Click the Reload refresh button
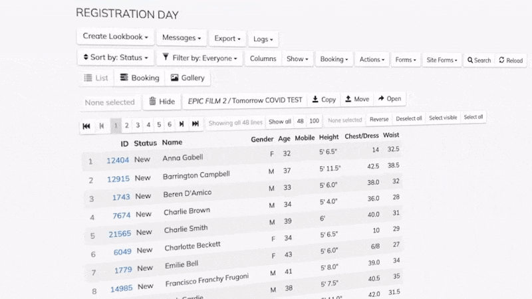This screenshot has height=299, width=532. tap(510, 60)
